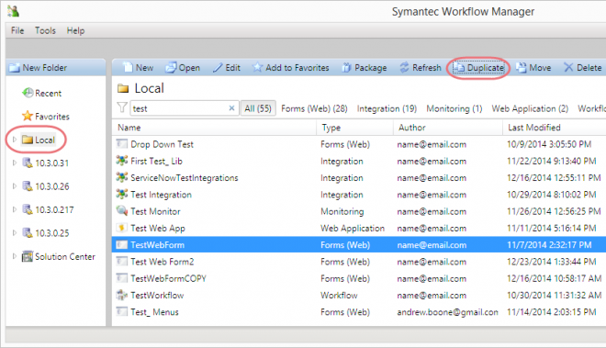Click the Solution Center icon
Image resolution: width=606 pixels, height=348 pixels.
coord(28,256)
